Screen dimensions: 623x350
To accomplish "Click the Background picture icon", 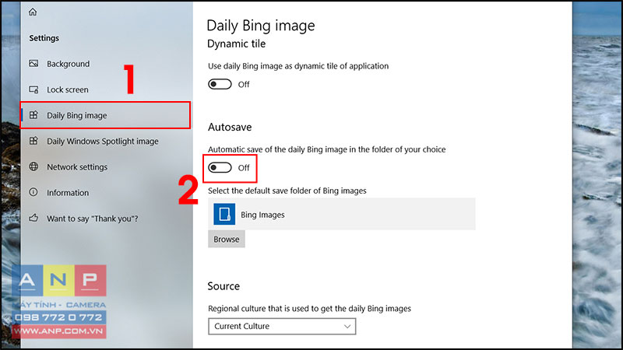I will [33, 64].
